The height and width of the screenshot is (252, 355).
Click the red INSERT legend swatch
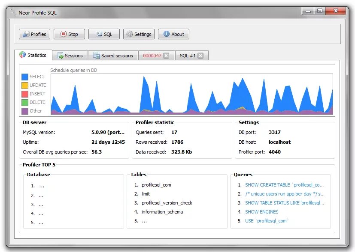pos(25,94)
